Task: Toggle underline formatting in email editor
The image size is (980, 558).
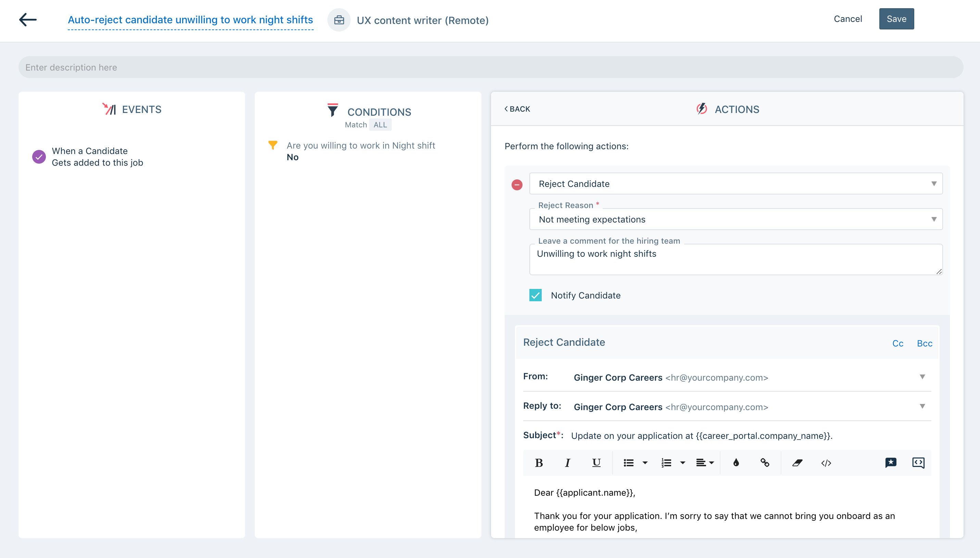Action: pyautogui.click(x=596, y=463)
